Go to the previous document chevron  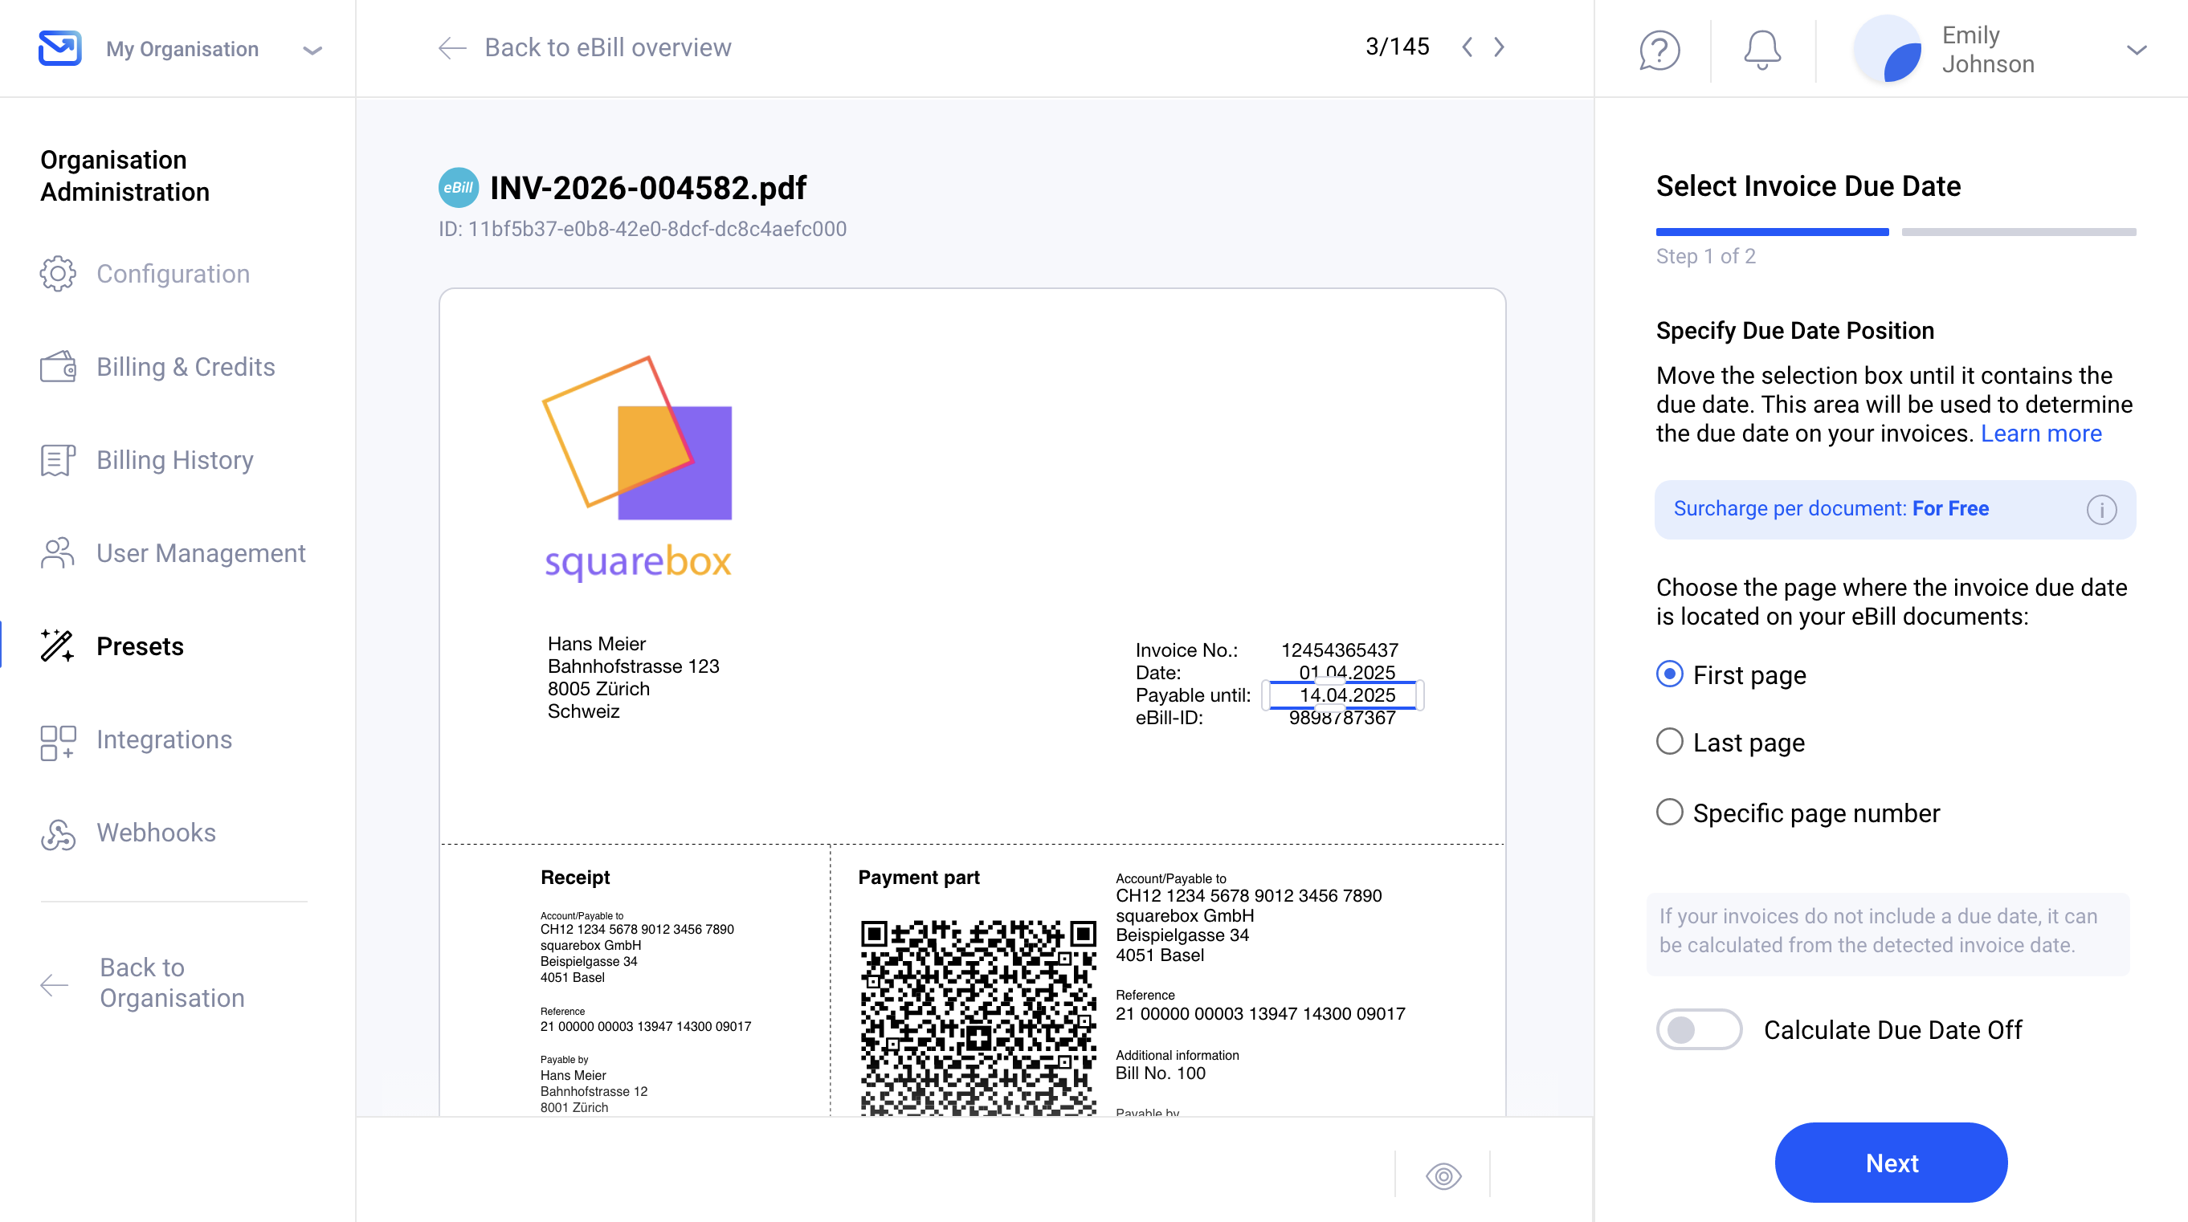click(1467, 47)
